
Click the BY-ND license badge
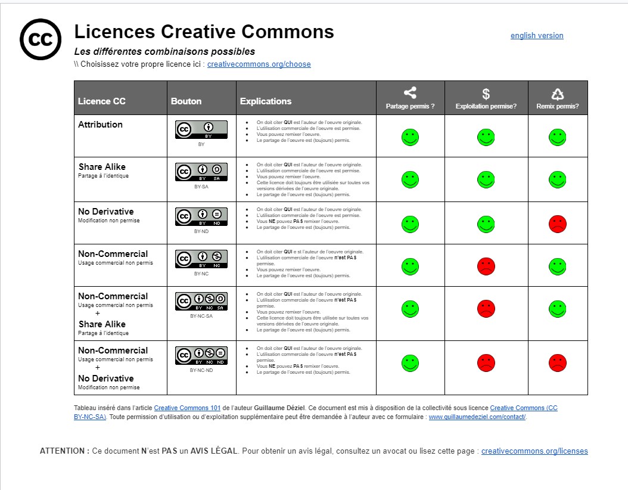[x=201, y=216]
